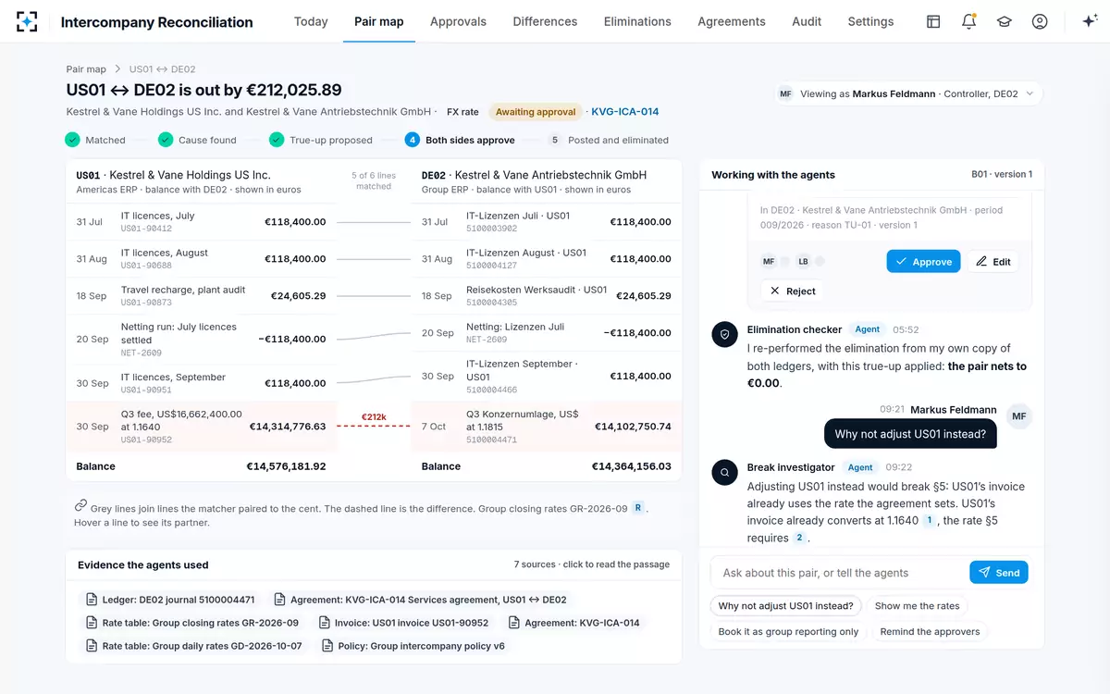Send the message to the agents
Image resolution: width=1110 pixels, height=694 pixels.
pyautogui.click(x=999, y=573)
